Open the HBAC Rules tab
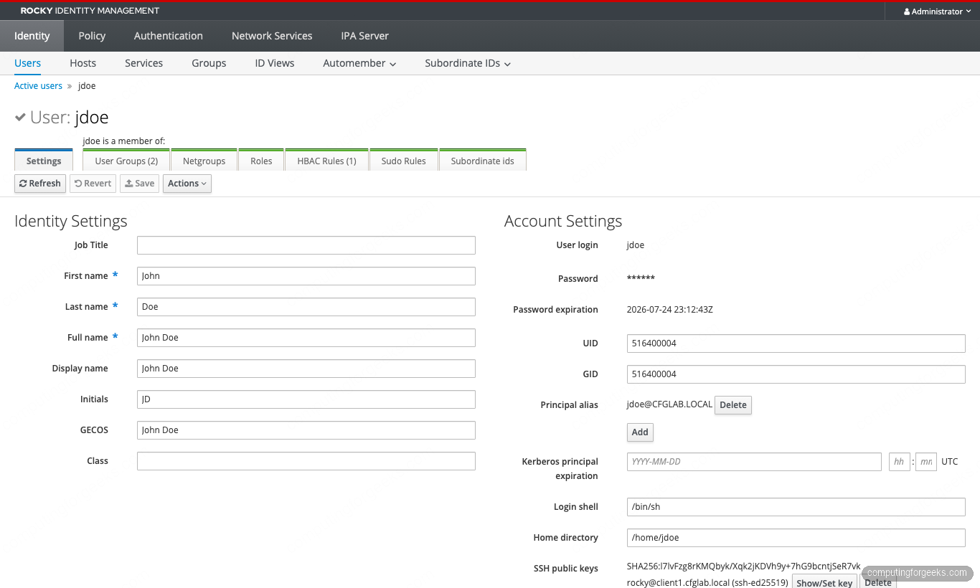 coord(326,161)
